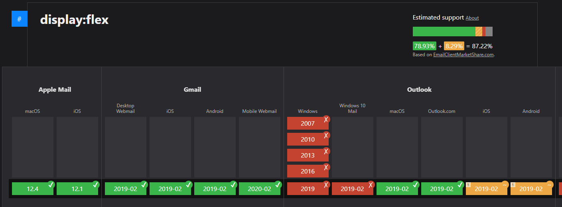Click checkmark icon on Gmail Mobile Webmail 2020-02
The height and width of the screenshot is (207, 562).
278,185
